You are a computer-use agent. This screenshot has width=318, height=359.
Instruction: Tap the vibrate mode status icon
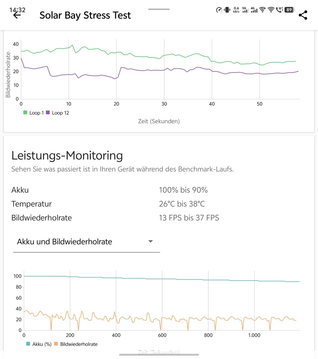pos(227,10)
